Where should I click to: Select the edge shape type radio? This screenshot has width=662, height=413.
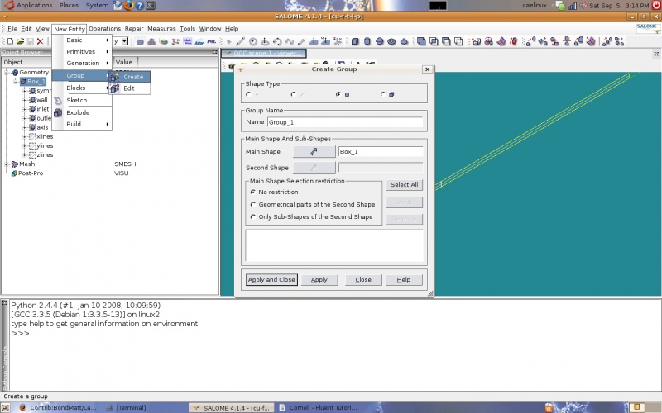294,94
